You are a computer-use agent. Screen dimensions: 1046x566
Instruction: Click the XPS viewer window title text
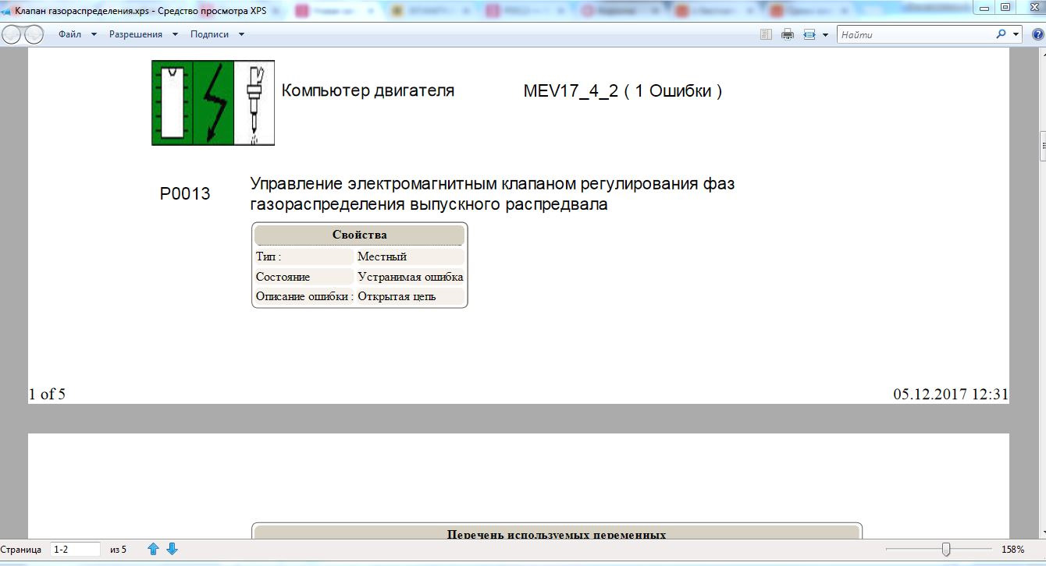(141, 9)
